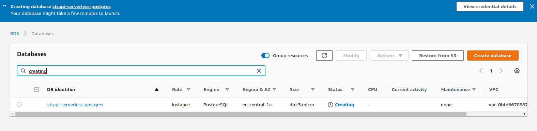Go to the previous page arrow
Viewport: 537px width, 131px height.
(x=481, y=71)
